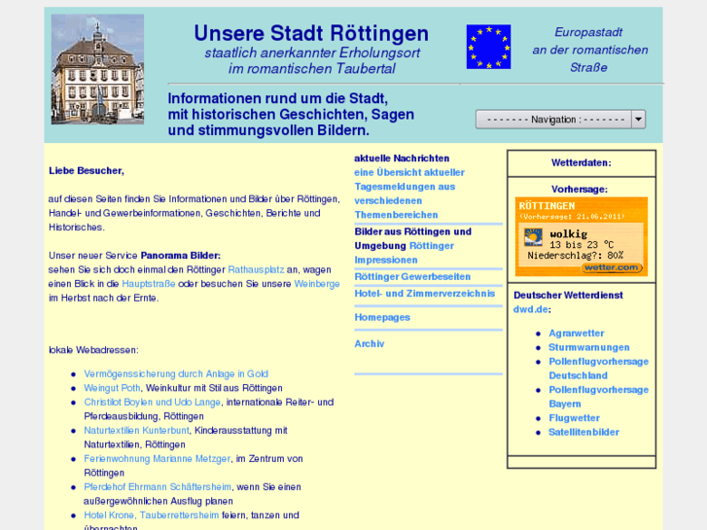This screenshot has width=707, height=530.
Task: Click the Röttingen town hall photo
Action: tap(97, 69)
